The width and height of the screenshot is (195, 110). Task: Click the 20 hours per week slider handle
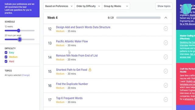[x=19, y=39]
